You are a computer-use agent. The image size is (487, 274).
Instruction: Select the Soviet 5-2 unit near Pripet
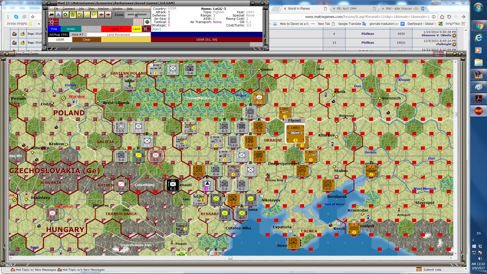coord(259,98)
